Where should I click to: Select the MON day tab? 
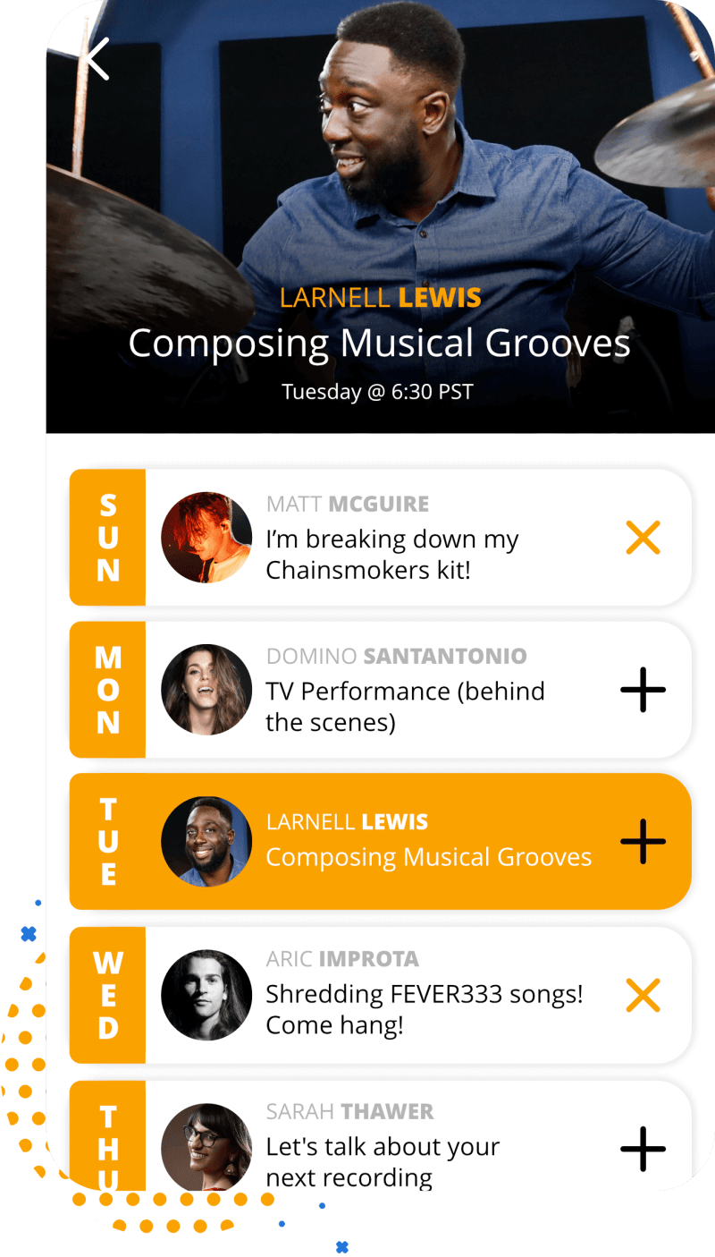tap(108, 690)
